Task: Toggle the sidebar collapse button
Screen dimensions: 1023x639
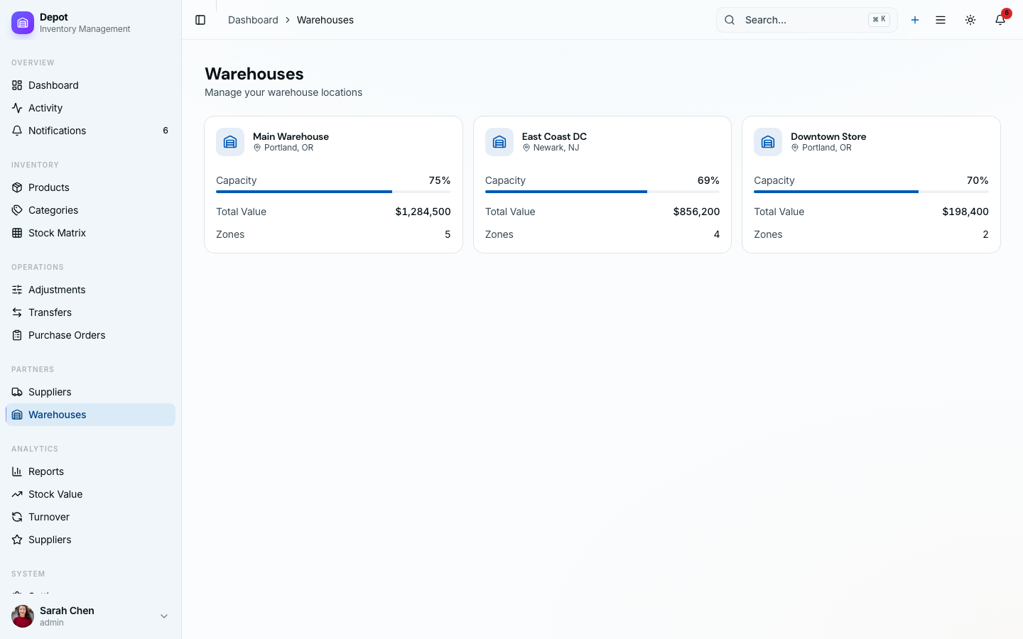Action: pos(200,20)
